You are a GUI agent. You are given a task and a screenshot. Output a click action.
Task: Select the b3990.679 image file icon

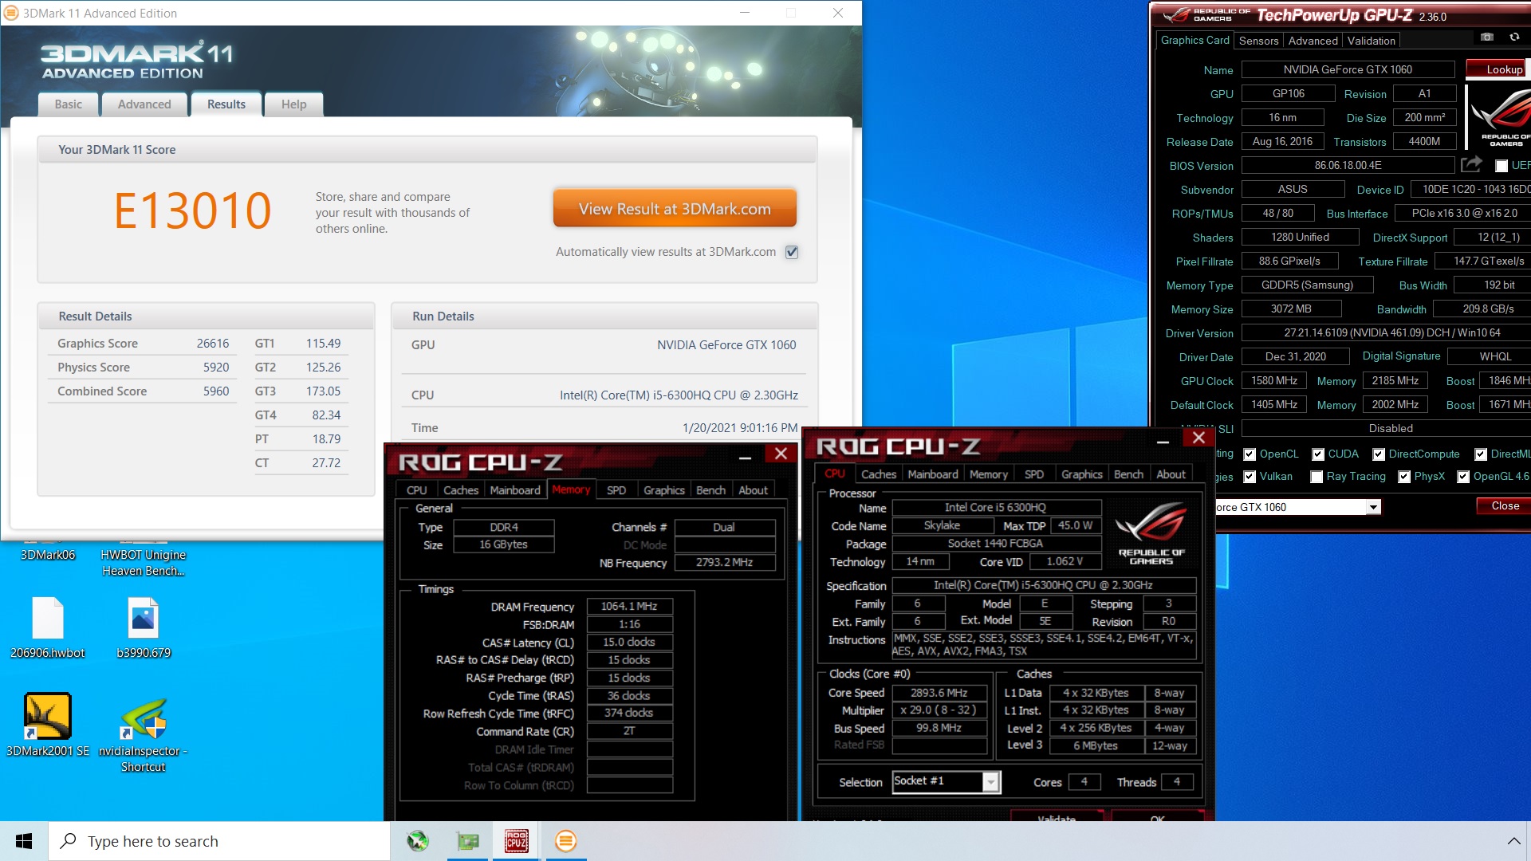tap(144, 627)
